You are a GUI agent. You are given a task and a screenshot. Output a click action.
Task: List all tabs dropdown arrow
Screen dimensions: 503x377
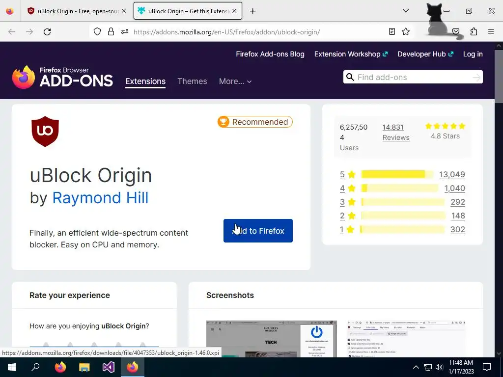pos(405,11)
